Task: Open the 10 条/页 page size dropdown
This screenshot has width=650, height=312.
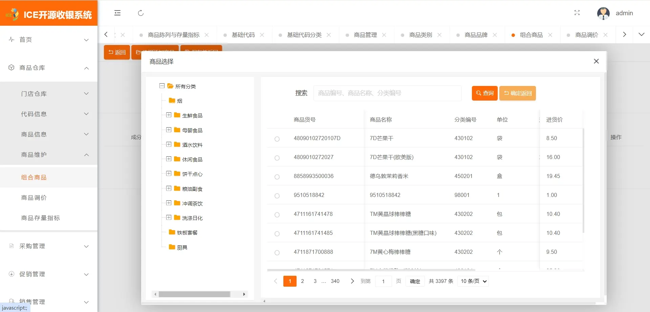Action: [473, 281]
